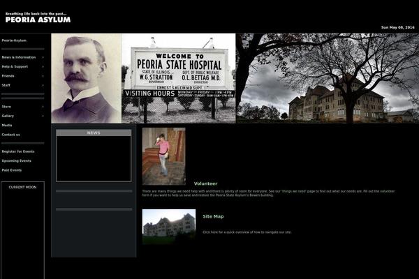The width and height of the screenshot is (419, 279).
Task: Expand the Gallery submenu arrow
Action: point(43,116)
